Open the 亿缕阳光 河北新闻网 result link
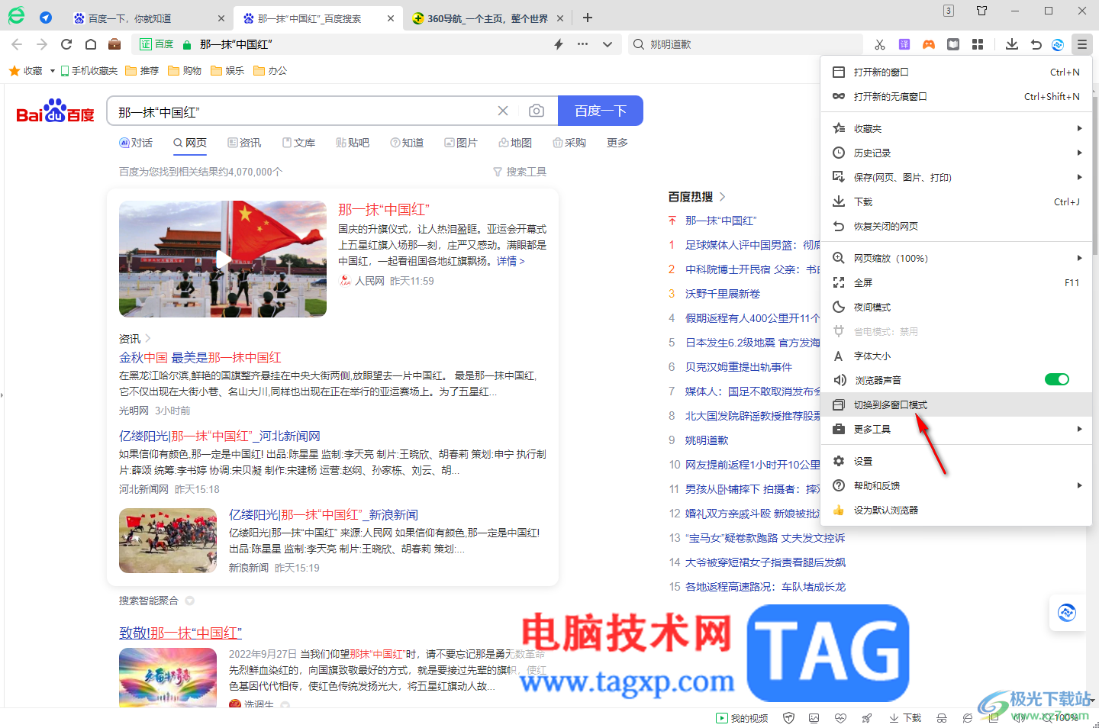 pos(220,436)
